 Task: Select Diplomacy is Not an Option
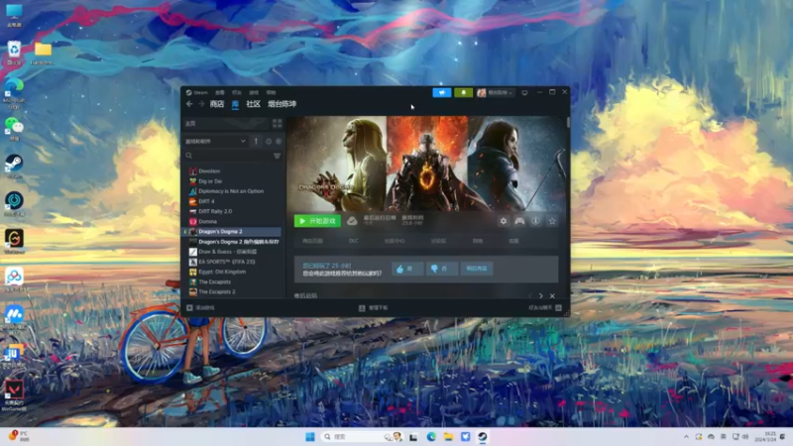tap(231, 191)
